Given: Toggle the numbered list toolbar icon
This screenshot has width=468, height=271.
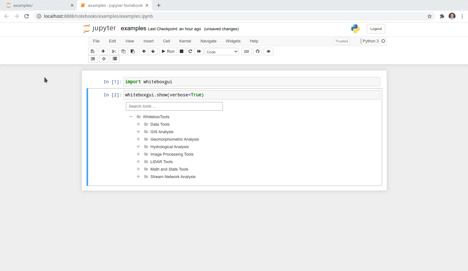Looking at the screenshot, I should pyautogui.click(x=93, y=59).
